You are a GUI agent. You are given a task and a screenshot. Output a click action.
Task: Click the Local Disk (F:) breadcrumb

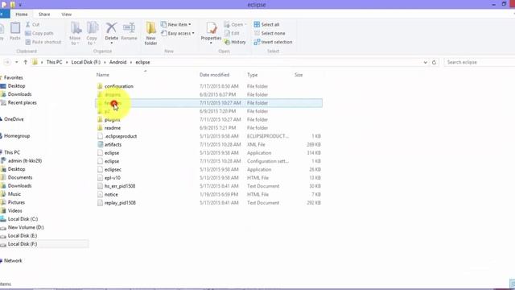[x=86, y=62]
